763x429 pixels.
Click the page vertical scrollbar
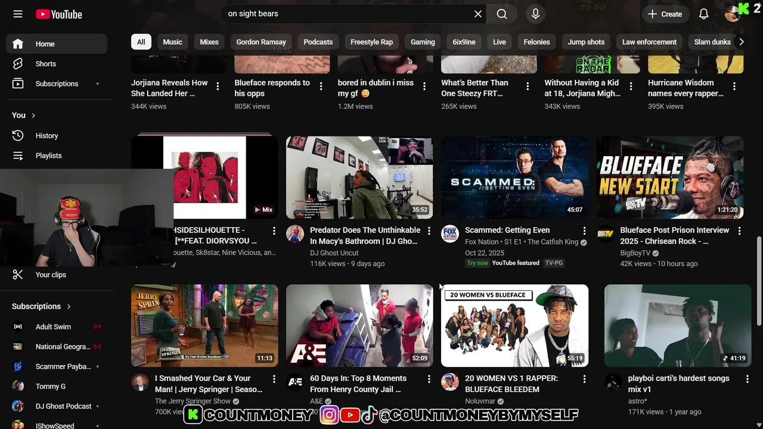tap(759, 280)
